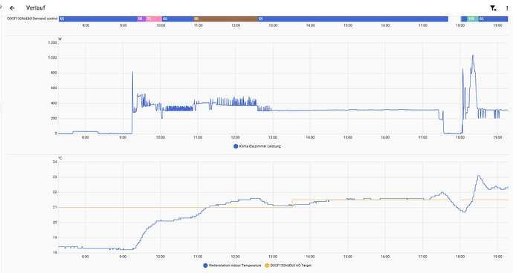Image resolution: width=513 pixels, height=273 pixels.
Task: Click the temperature peak near 23 °C
Action: pos(479,176)
